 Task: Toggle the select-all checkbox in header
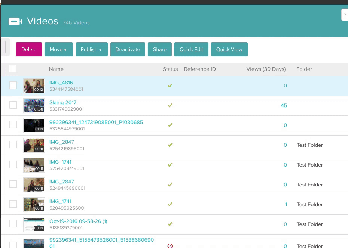(13, 68)
